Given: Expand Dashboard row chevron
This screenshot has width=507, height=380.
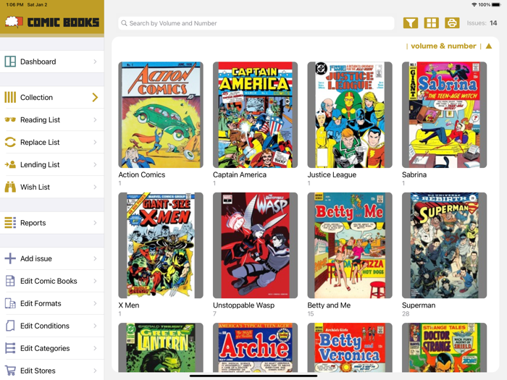Looking at the screenshot, I should pyautogui.click(x=95, y=62).
